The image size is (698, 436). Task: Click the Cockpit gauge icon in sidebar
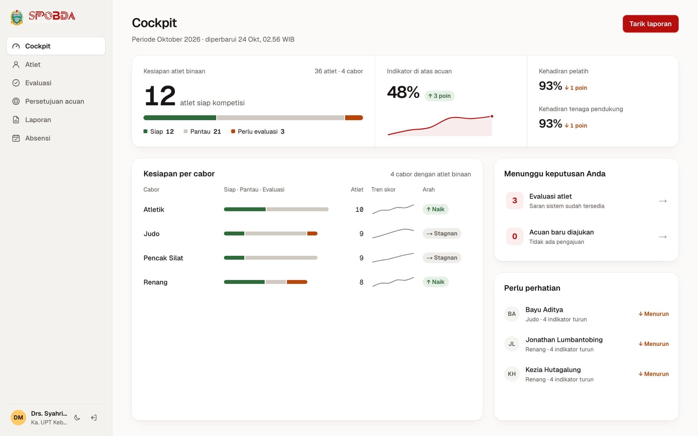pos(16,46)
